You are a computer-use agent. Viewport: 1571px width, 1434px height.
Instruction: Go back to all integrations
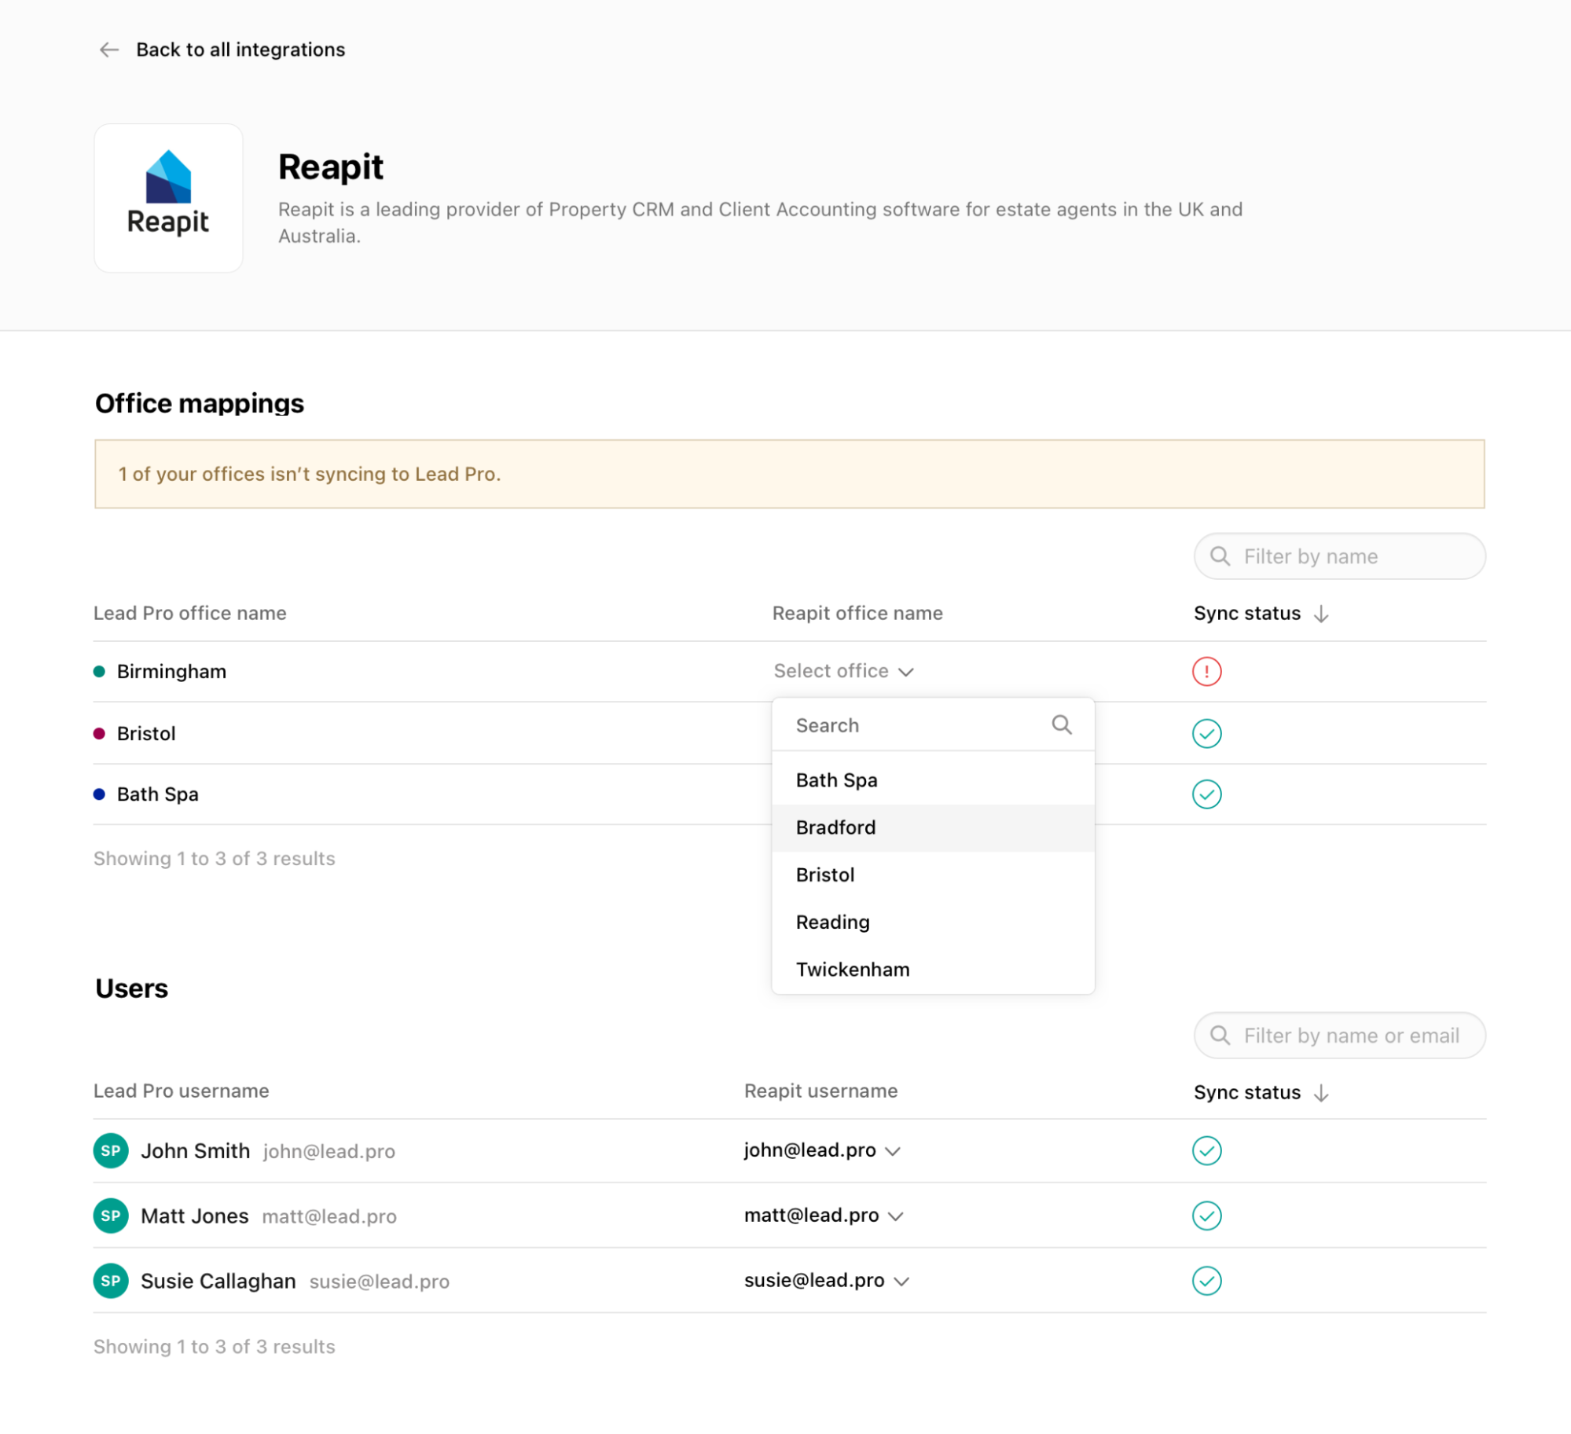240,50
